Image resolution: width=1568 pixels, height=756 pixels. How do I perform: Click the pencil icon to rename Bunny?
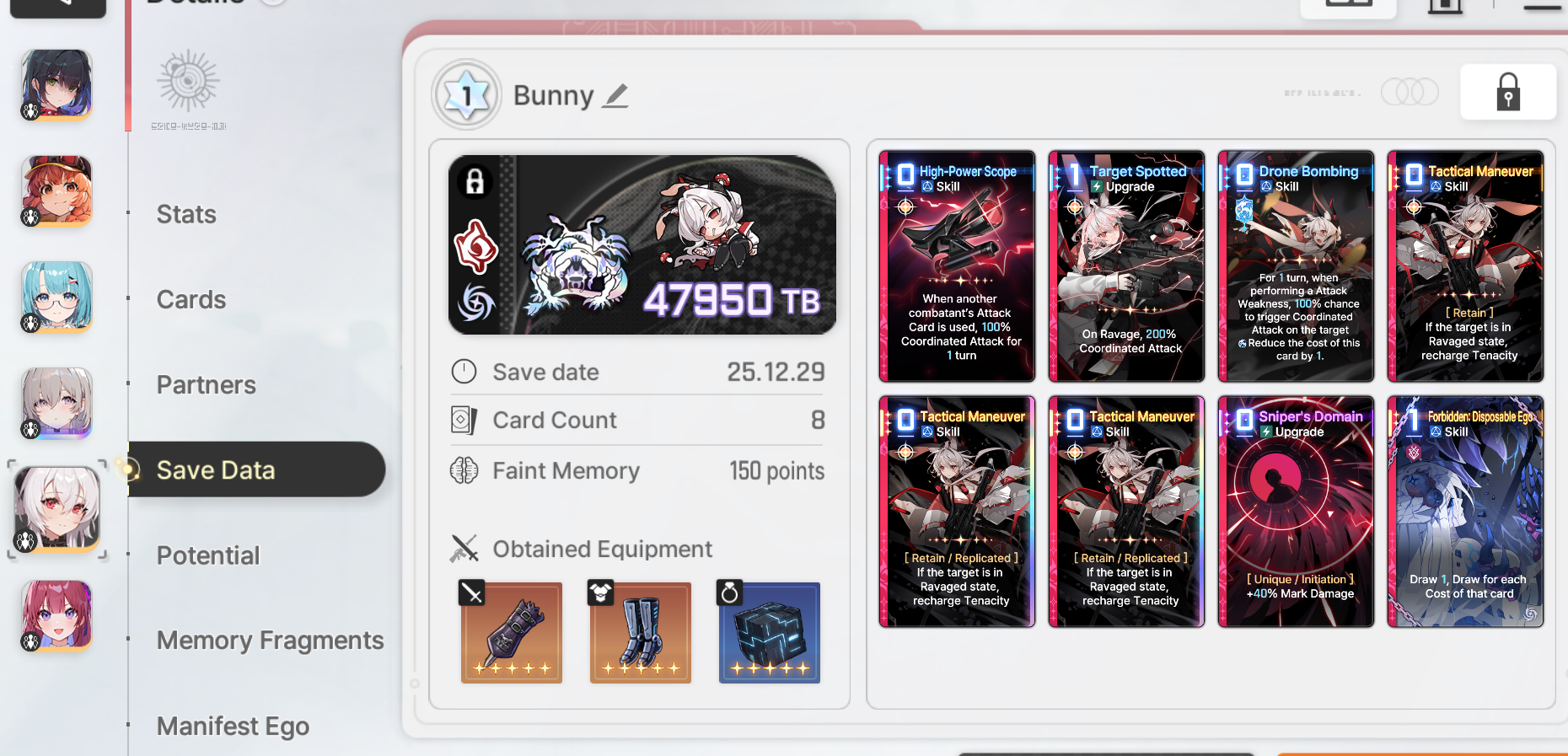coord(616,96)
